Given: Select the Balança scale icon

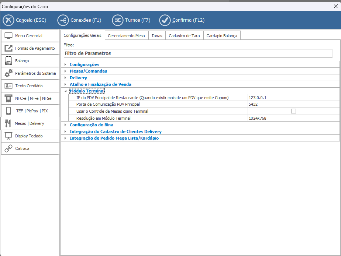Looking at the screenshot, I should click(x=9, y=61).
